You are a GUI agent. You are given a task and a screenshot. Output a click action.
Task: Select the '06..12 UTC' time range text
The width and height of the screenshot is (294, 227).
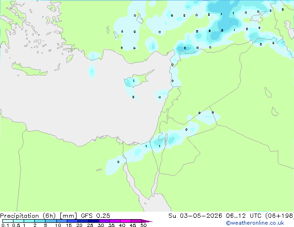coord(243,216)
